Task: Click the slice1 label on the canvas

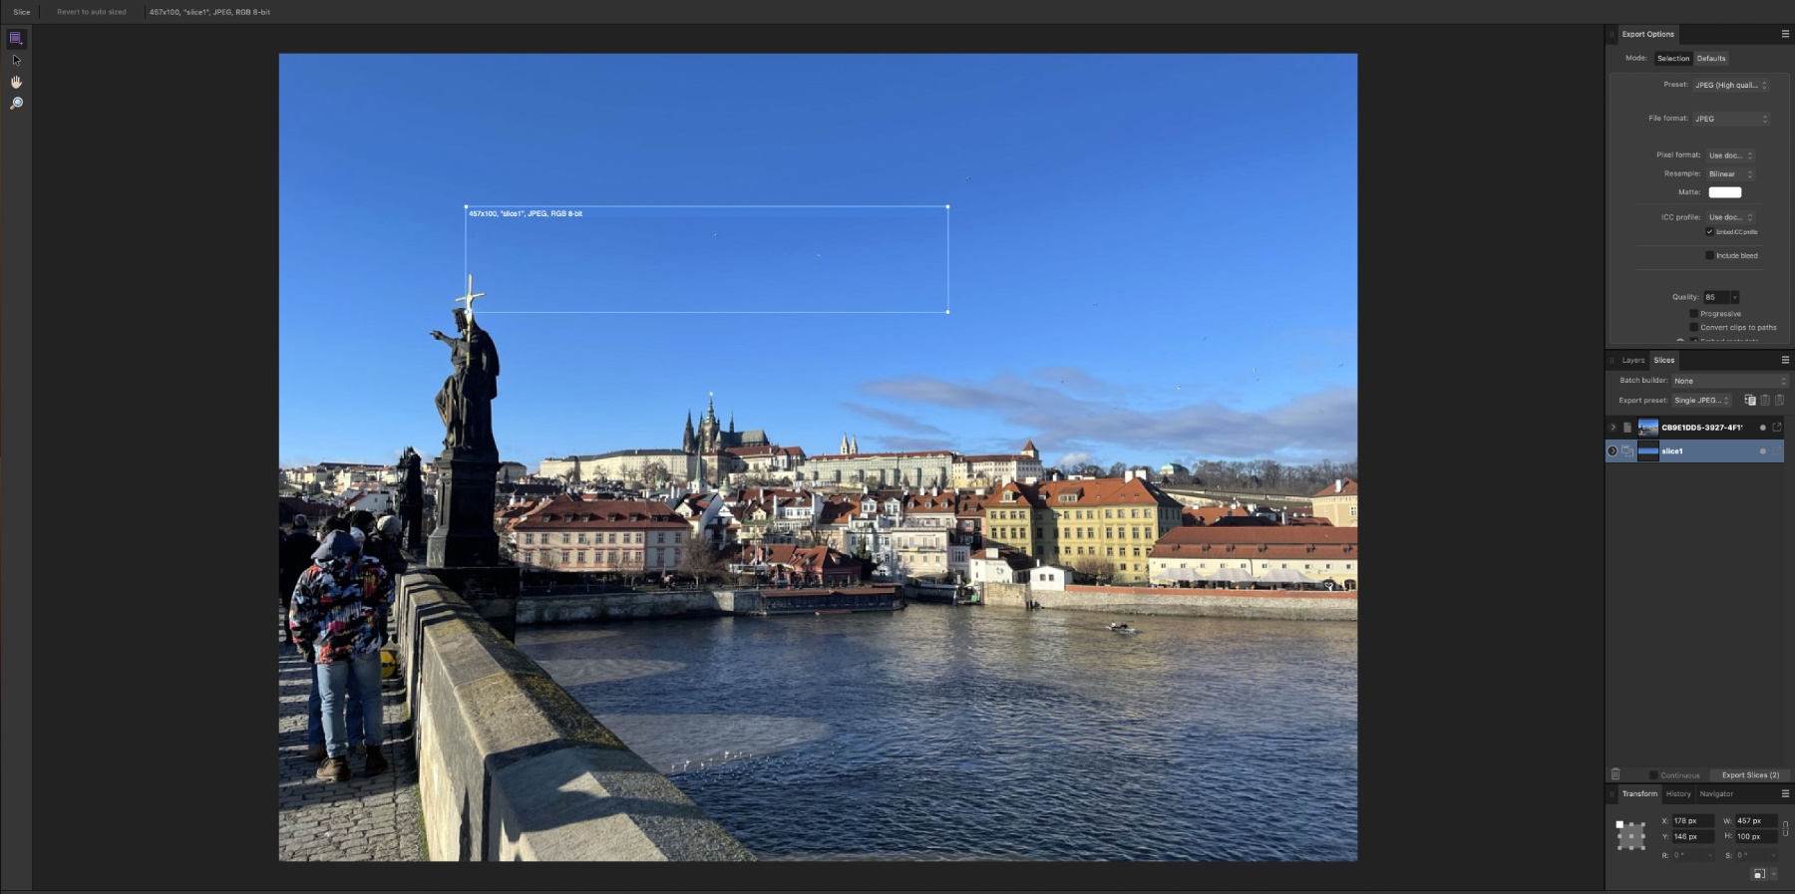Action: click(526, 214)
